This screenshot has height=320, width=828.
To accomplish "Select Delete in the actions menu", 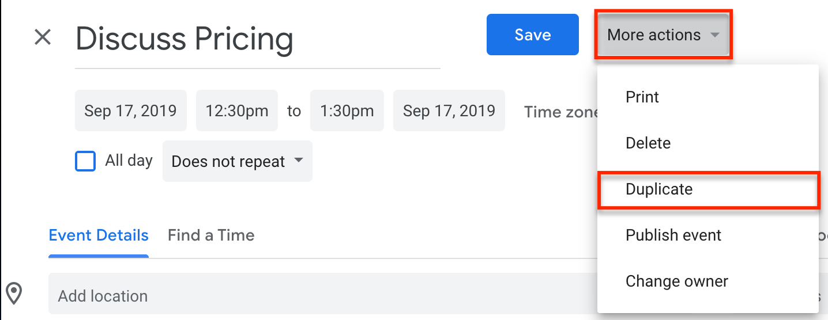I will click(x=648, y=143).
